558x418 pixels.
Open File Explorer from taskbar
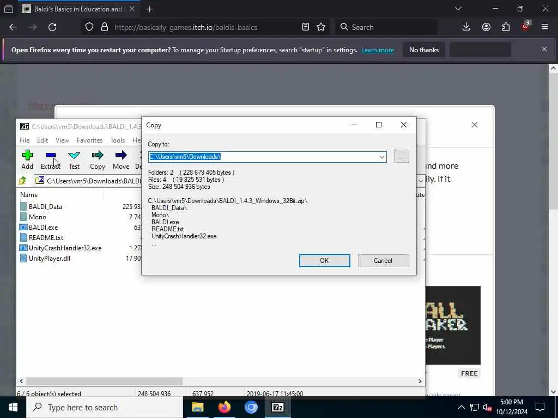point(197,407)
